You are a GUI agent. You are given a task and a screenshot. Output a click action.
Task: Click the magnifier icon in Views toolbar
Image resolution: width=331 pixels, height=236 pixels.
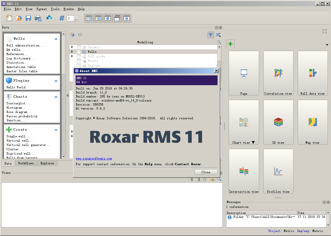pyautogui.click(x=219, y=179)
